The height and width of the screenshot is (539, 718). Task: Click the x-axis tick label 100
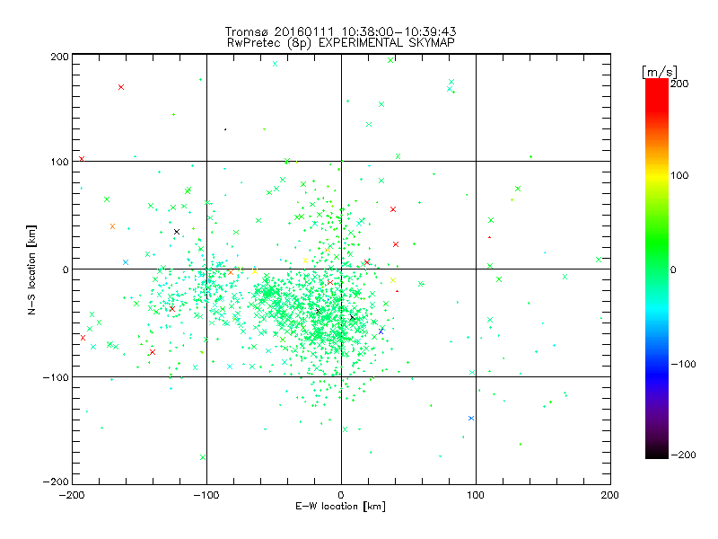pos(476,495)
